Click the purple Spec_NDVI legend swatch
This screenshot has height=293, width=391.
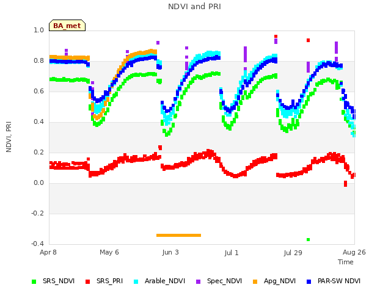[198, 281]
